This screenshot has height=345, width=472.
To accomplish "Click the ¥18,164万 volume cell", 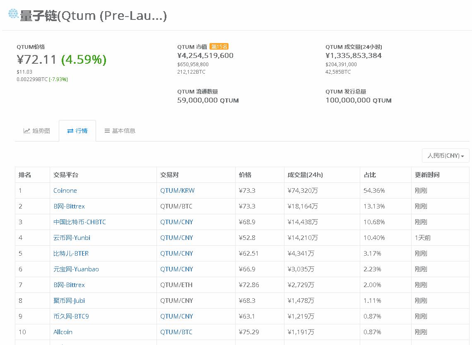I will [x=303, y=206].
